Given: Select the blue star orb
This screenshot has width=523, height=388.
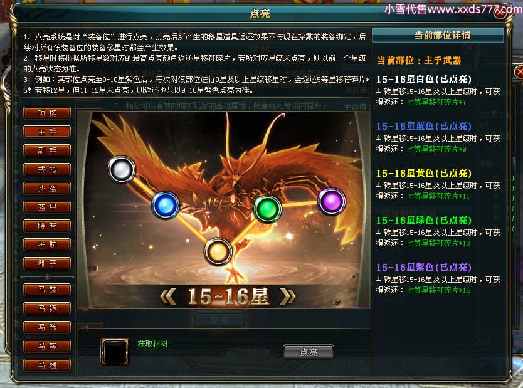Looking at the screenshot, I should 166,205.
